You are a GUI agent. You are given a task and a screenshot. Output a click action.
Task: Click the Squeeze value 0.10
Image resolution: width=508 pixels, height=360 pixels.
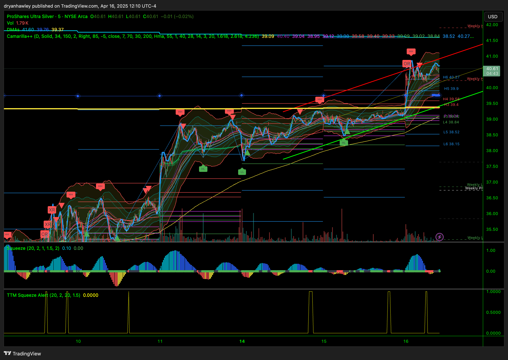67,248
